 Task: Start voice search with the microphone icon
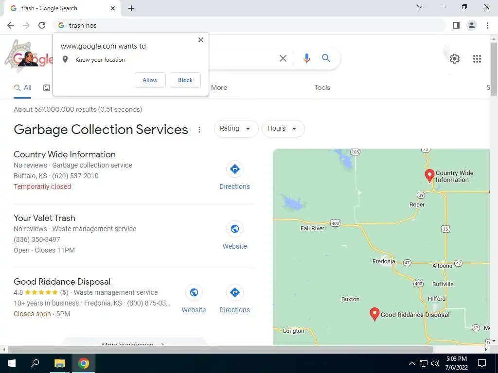306,58
